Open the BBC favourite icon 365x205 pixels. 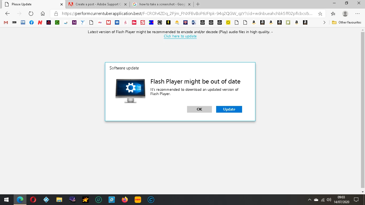point(14,23)
